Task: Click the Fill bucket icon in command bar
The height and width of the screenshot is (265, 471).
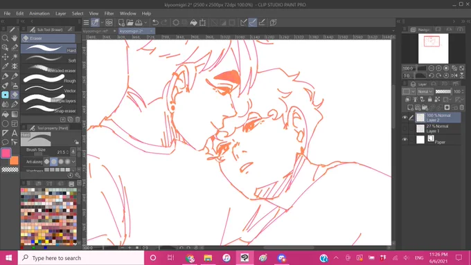Action: (194, 23)
